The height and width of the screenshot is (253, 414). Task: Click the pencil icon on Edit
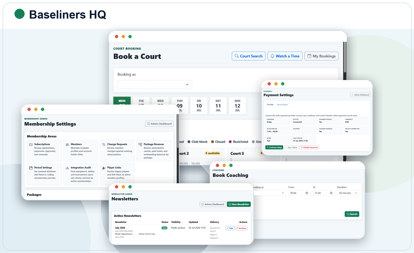point(228,228)
